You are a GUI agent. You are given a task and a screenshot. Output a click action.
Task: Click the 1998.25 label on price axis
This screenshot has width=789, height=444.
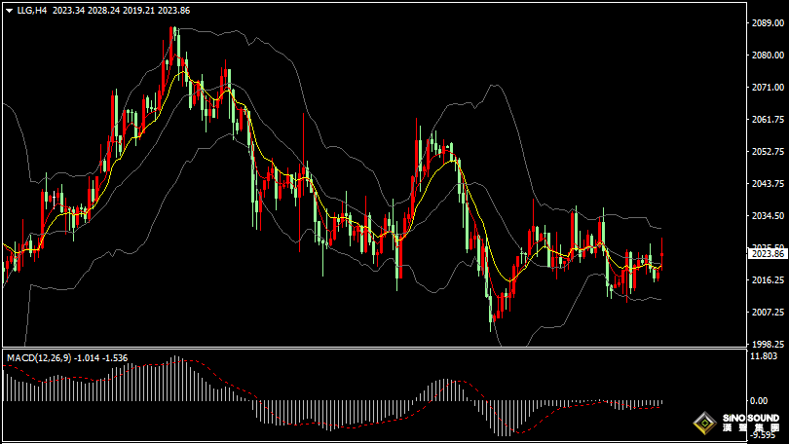[767, 345]
